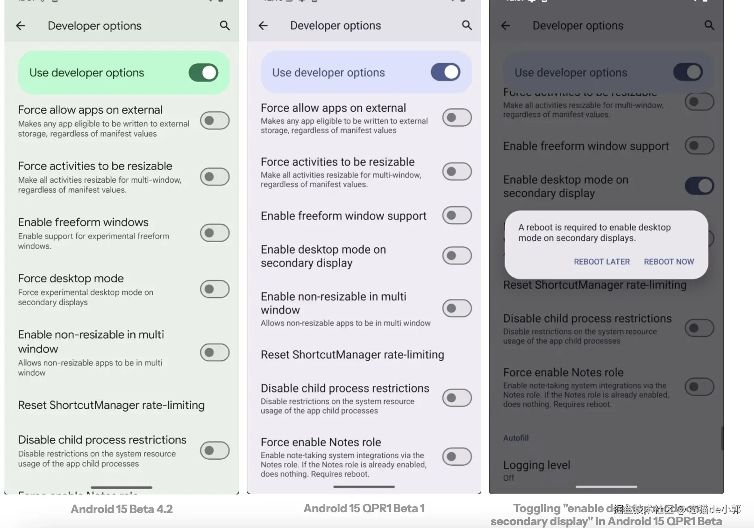Toggle Disable child process restrictions, Beta 4.2 screen
Image resolution: width=754 pixels, height=528 pixels.
coord(215,450)
